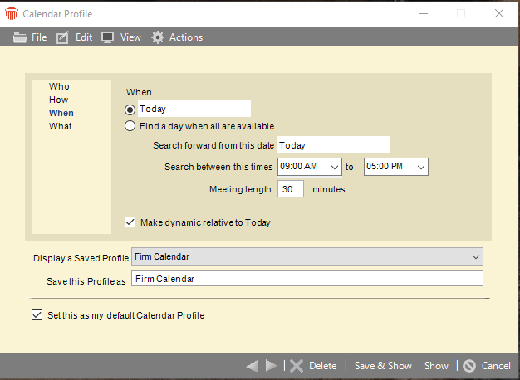
Task: Click the Today date field next to radio
Action: [x=194, y=109]
